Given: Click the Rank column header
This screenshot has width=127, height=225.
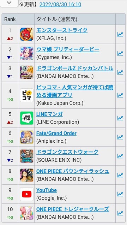Looking at the screenshot, I should coord(10,19).
